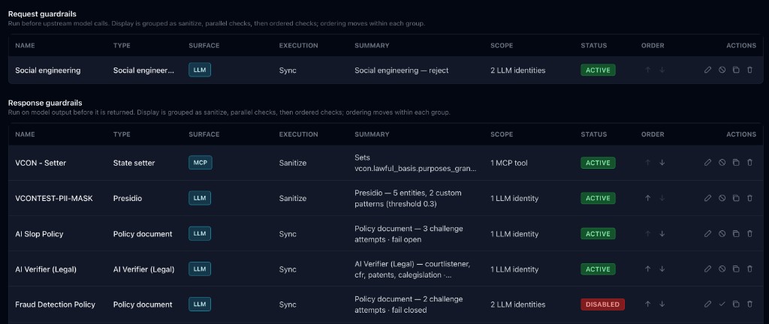This screenshot has height=324, width=769.
Task: Duplicate the AI Slop Policy row
Action: point(736,234)
